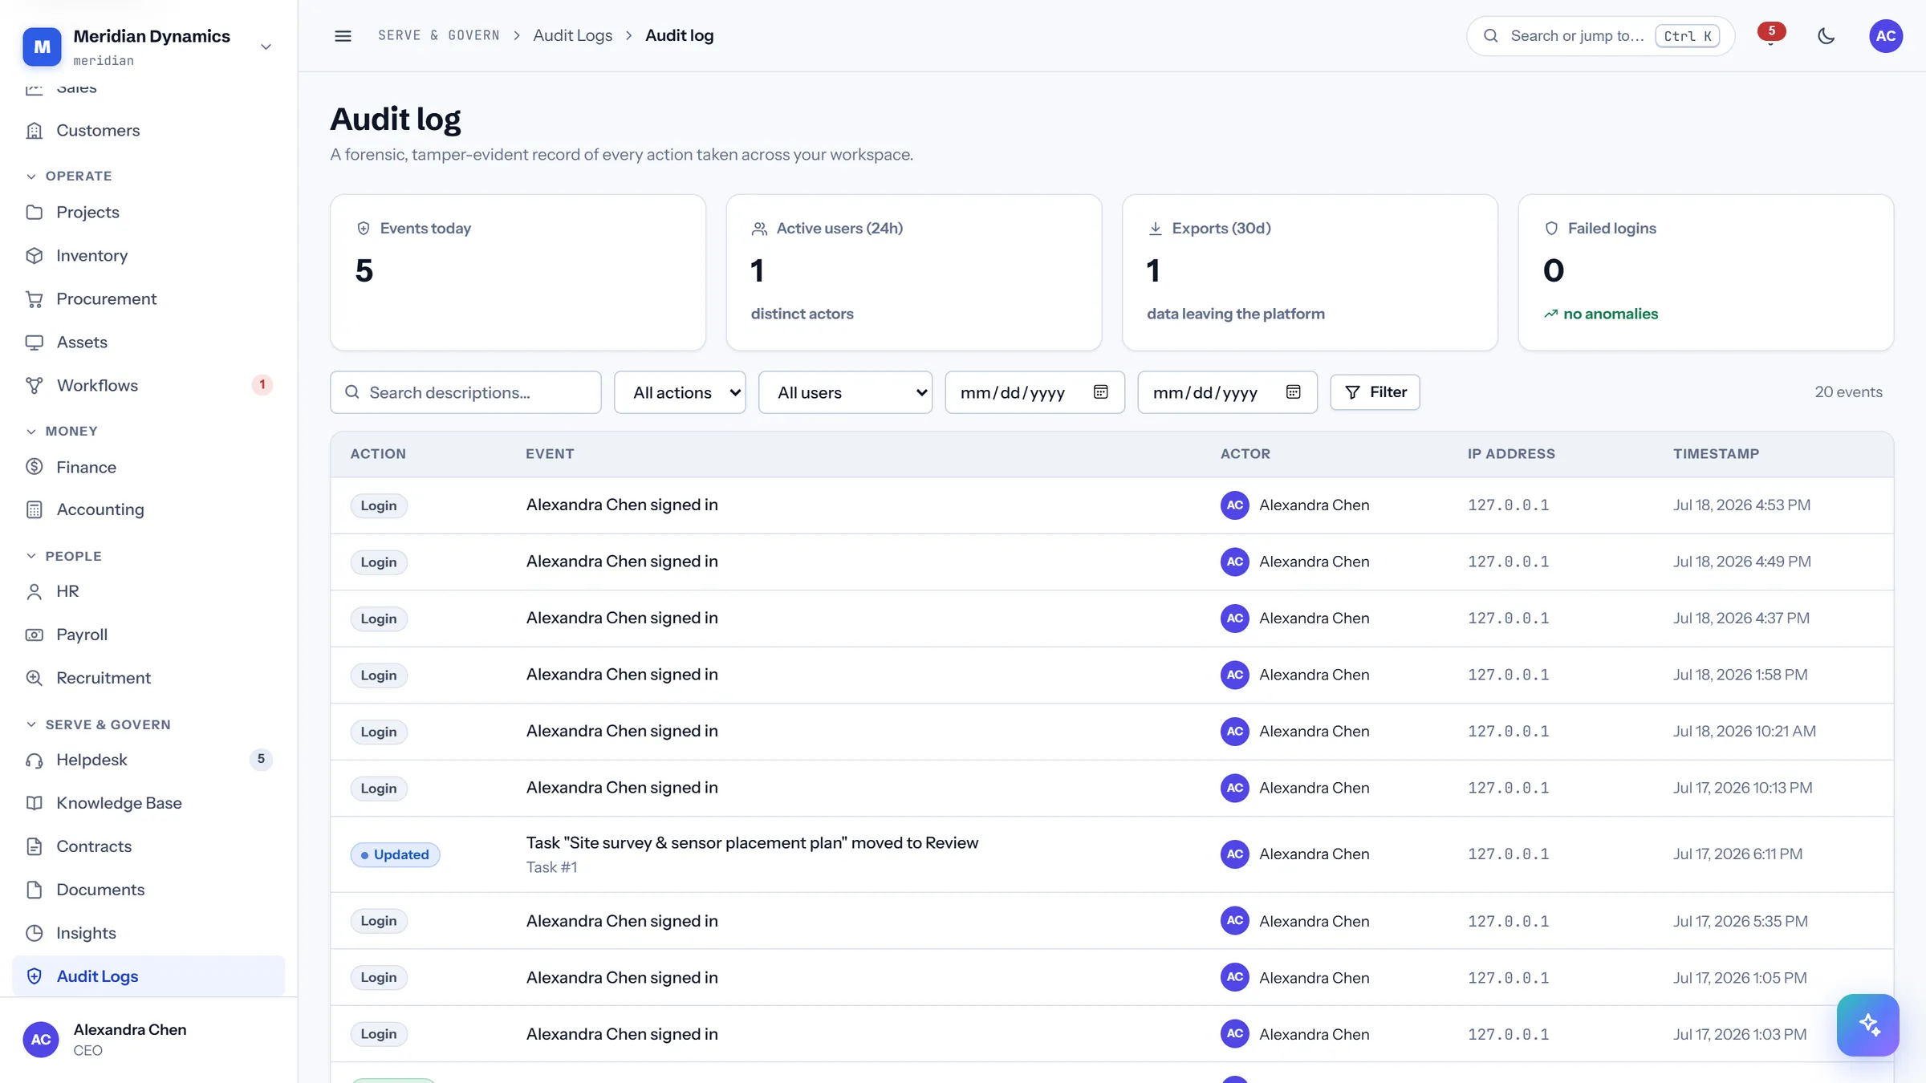1926x1083 pixels.
Task: Open the Active users (24h) card
Action: (x=914, y=272)
